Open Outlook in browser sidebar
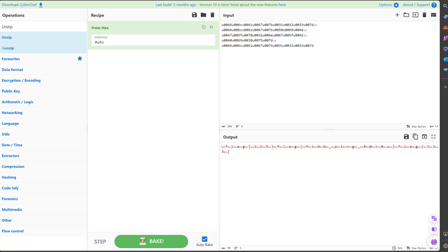 [x=445, y=59]
